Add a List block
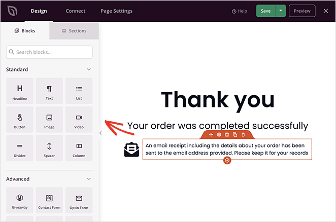The image size is (336, 222). [79, 91]
